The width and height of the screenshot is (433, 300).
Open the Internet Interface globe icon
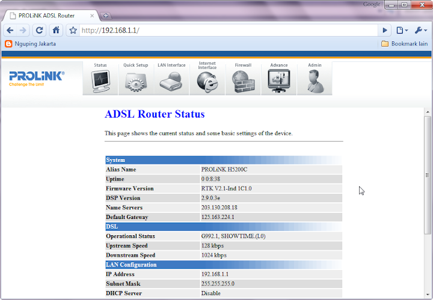[x=207, y=82]
